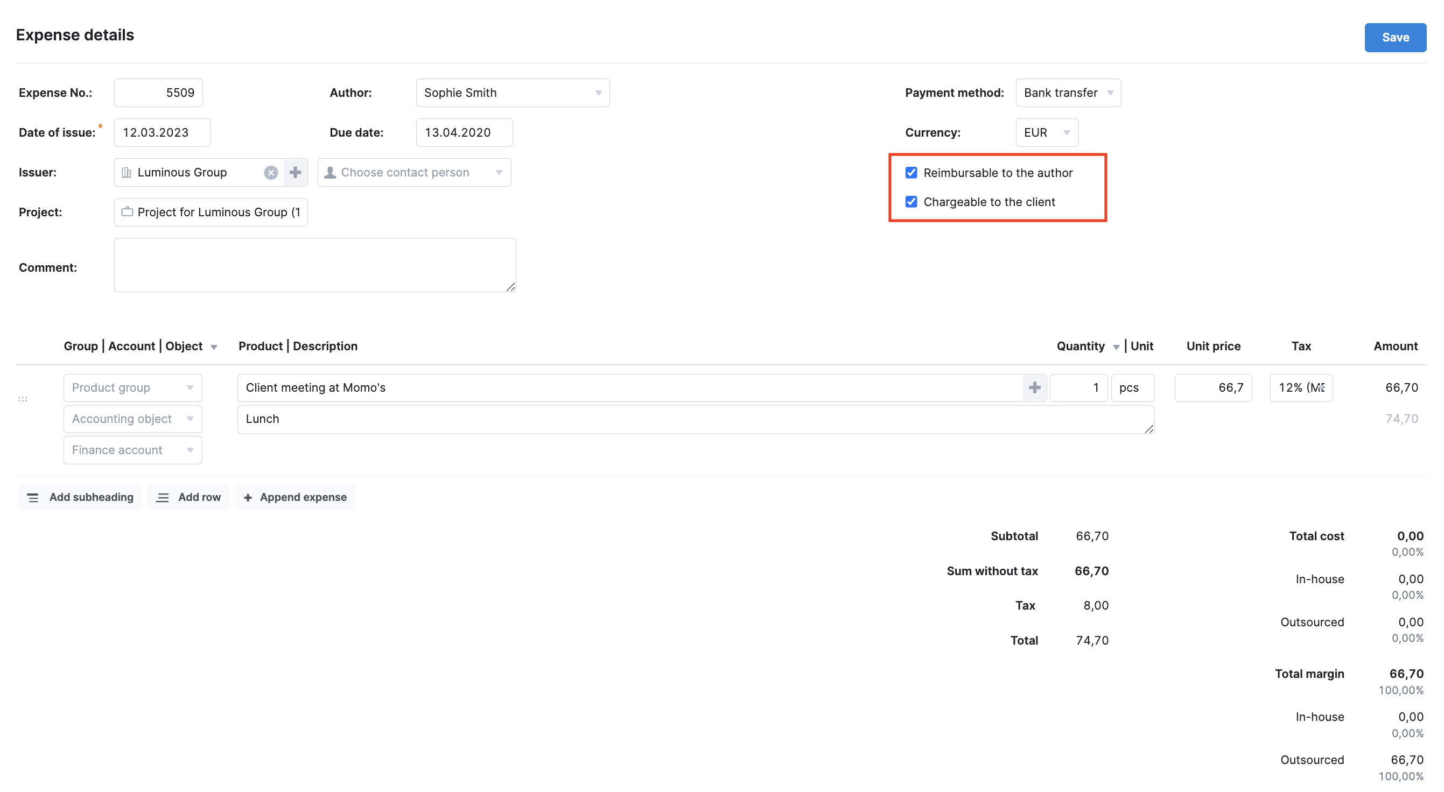Open the 12% tax rate dropdown
The width and height of the screenshot is (1444, 792).
pos(1301,387)
